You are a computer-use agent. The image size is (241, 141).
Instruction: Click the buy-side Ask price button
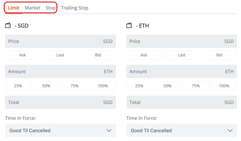23,55
